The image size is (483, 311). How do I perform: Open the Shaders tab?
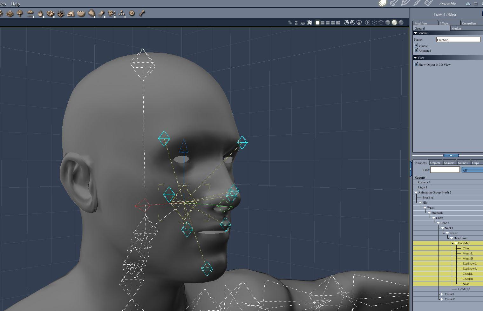[449, 163]
